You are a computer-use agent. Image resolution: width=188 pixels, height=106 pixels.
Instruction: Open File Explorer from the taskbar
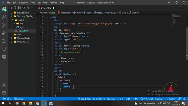click(x=30, y=103)
